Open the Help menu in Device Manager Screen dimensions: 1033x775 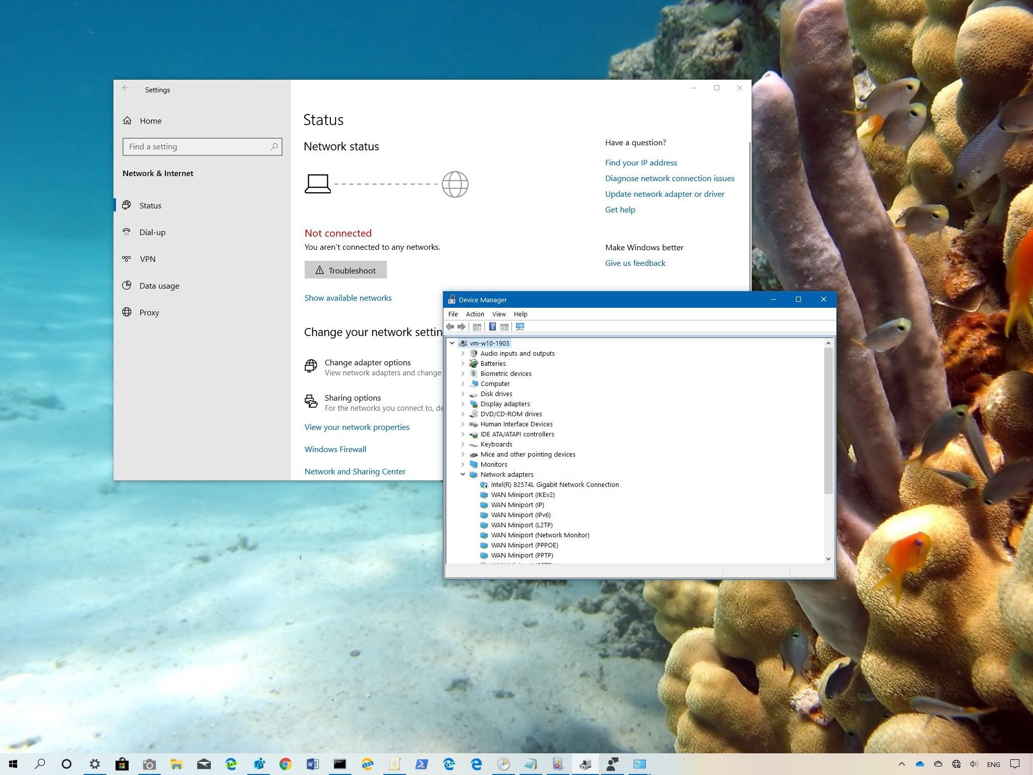tap(521, 314)
